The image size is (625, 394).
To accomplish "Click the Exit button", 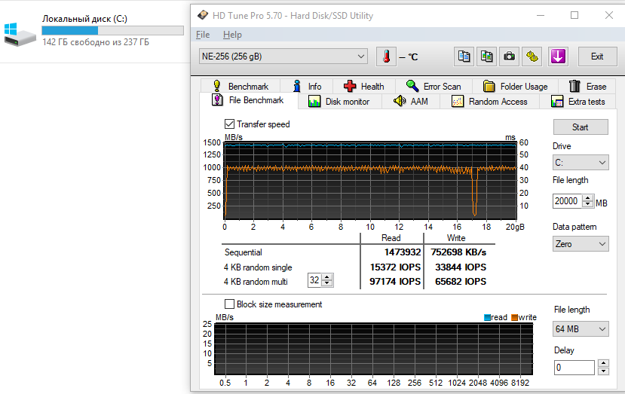I will click(596, 57).
